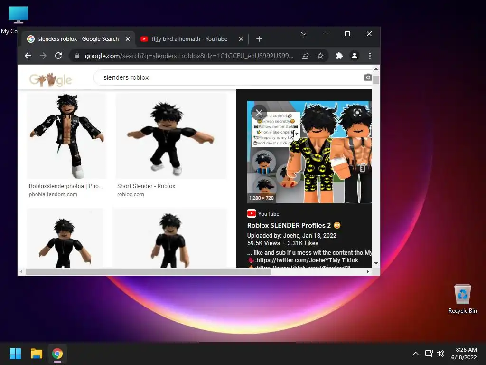Open the Short Slender - Roblox image thumbnail
The height and width of the screenshot is (365, 486).
171,136
